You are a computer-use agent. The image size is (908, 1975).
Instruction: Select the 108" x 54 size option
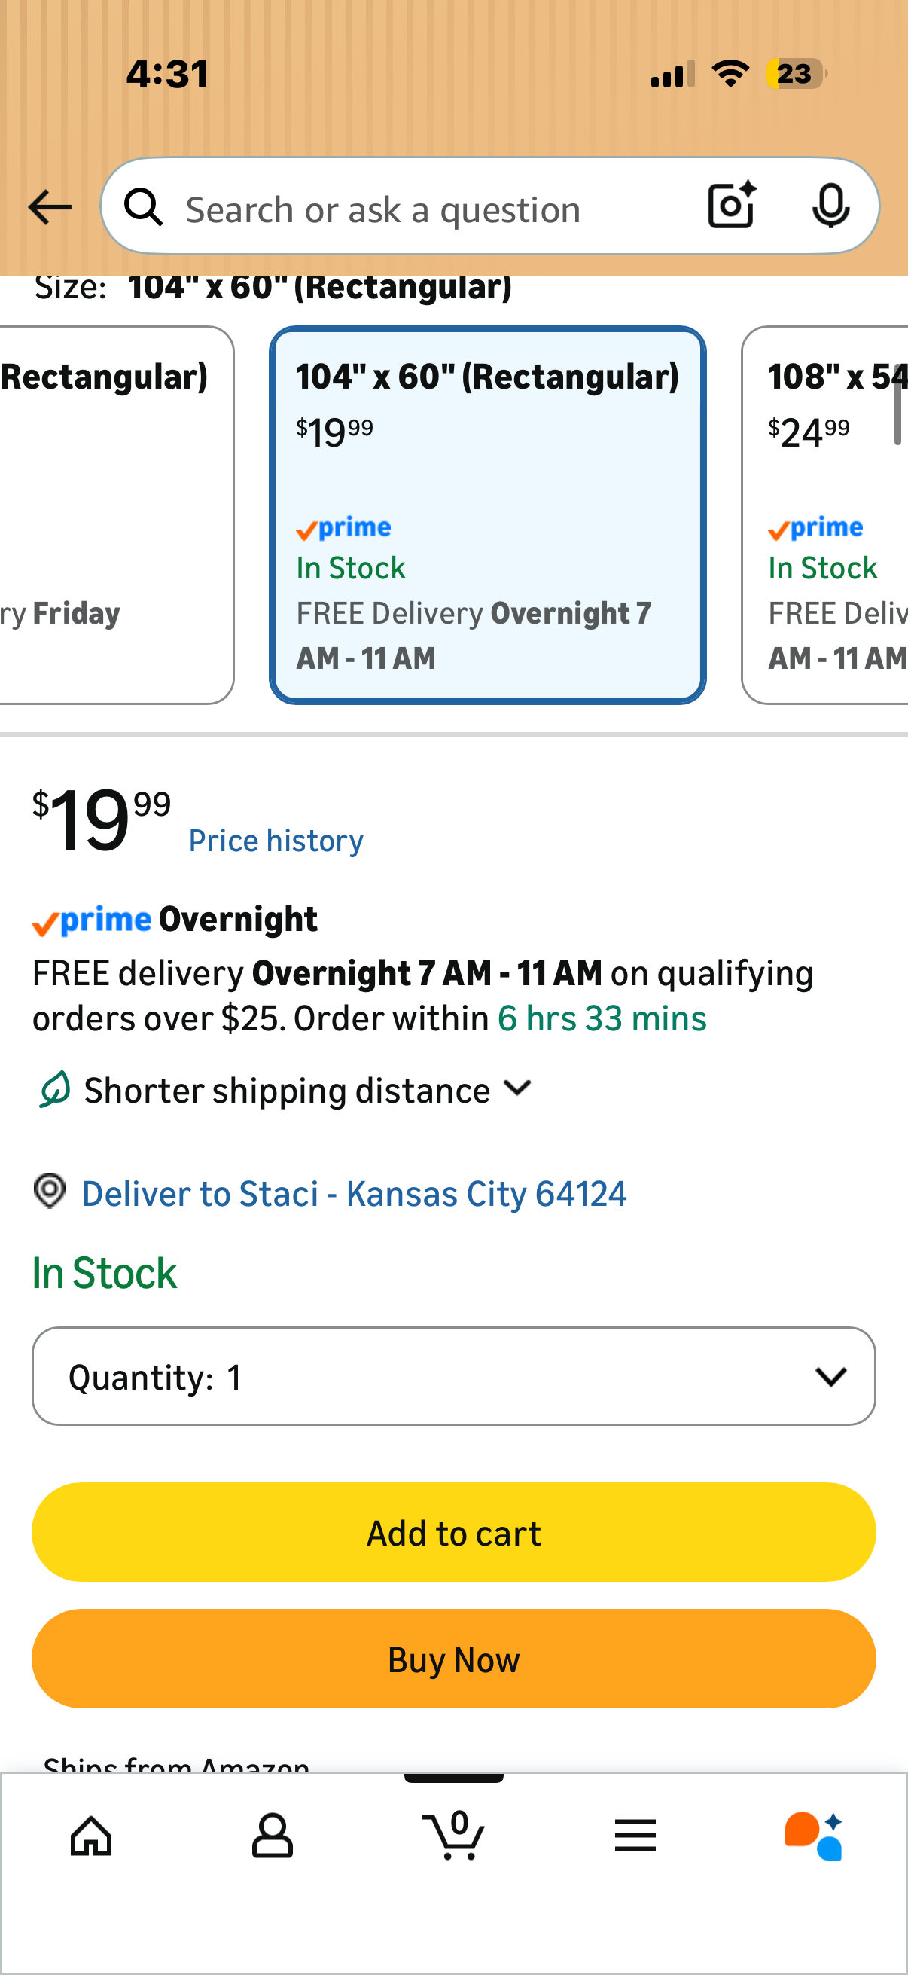coord(825,514)
